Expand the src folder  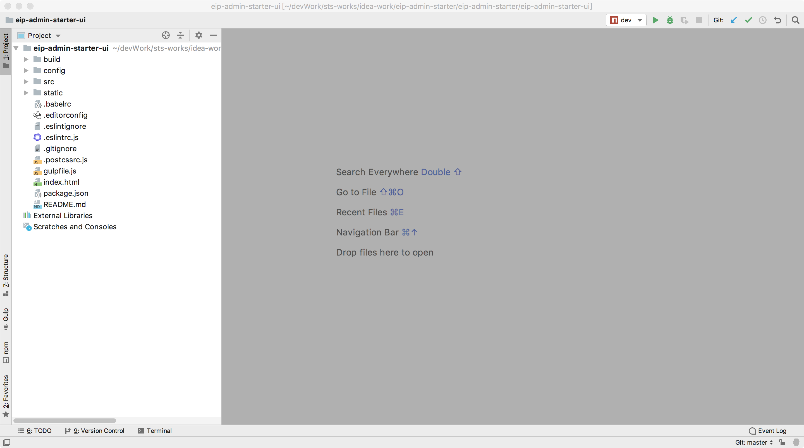point(26,82)
